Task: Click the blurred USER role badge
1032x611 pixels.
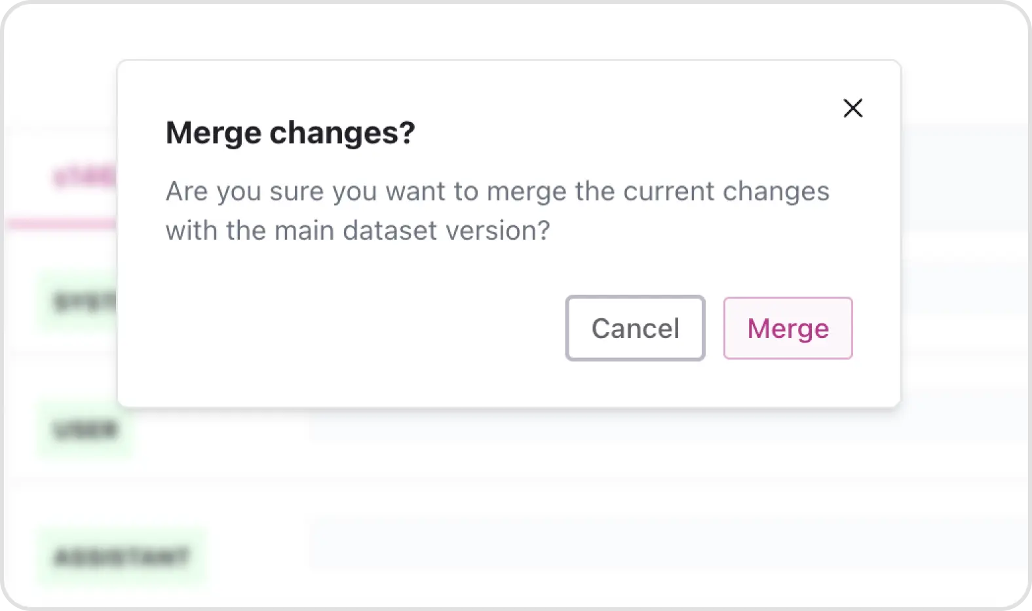Action: tap(85, 430)
